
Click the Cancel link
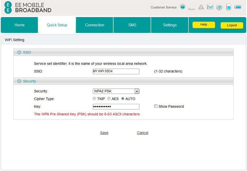click(143, 133)
